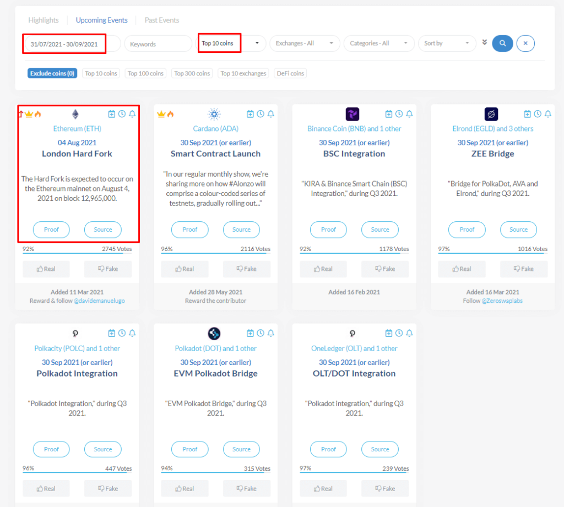Click the Ethereum coin logo
Viewport: 564px width, 507px height.
75,114
